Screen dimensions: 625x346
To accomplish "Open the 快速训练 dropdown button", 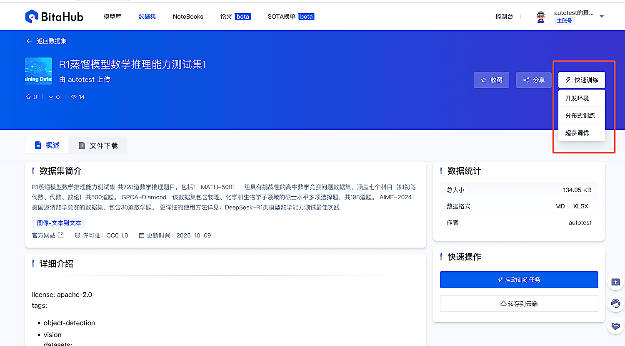I will 582,80.
